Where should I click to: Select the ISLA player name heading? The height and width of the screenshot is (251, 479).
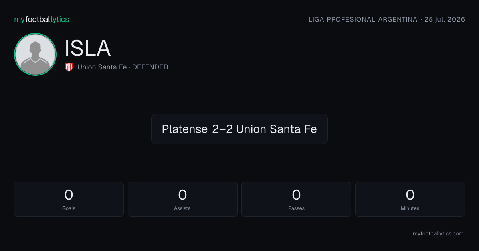pos(87,49)
